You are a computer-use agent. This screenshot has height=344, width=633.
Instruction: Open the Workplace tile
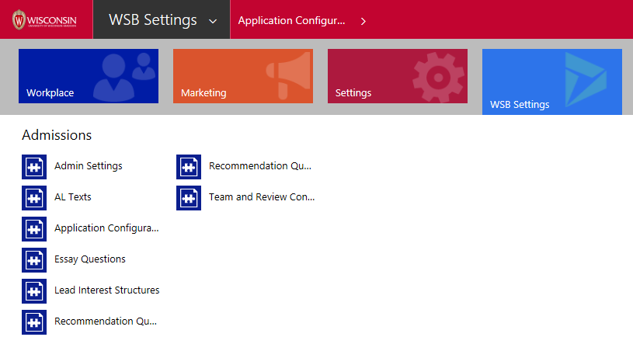pyautogui.click(x=89, y=76)
